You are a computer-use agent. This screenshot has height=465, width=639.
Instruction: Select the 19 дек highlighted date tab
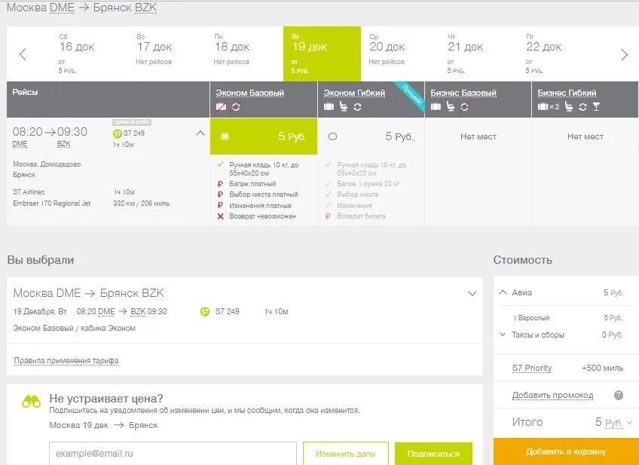point(322,54)
